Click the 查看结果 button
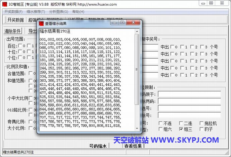 coord(133,146)
